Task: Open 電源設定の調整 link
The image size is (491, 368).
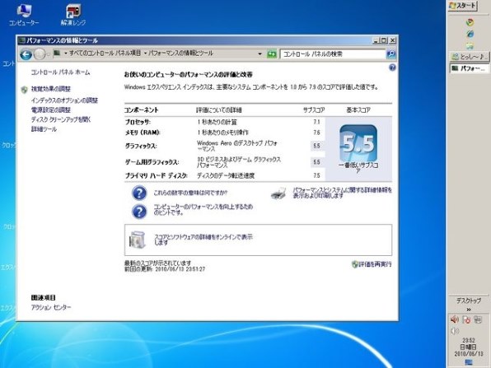Action: 51,109
